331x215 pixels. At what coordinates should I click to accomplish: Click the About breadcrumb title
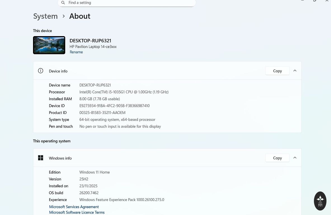click(80, 16)
